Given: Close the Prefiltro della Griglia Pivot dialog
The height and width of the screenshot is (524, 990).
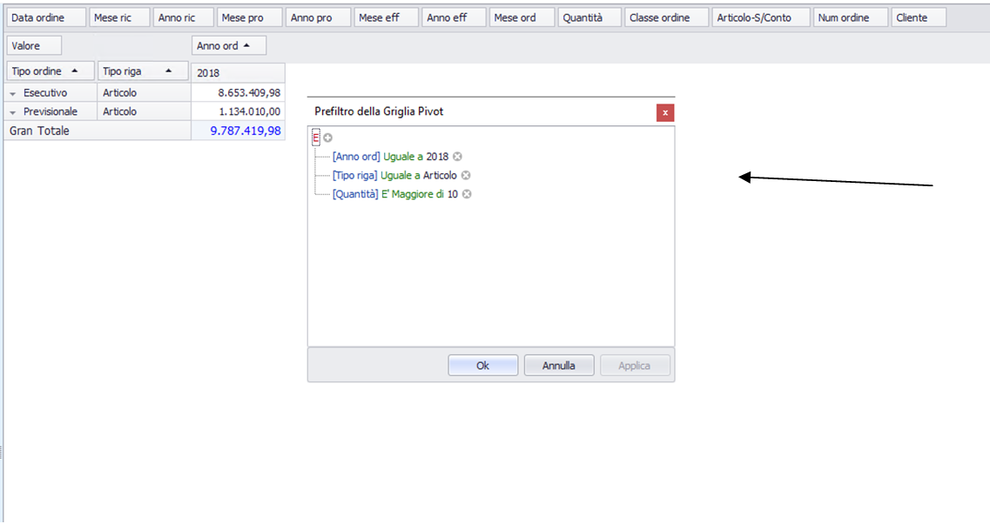Looking at the screenshot, I should click(x=665, y=113).
